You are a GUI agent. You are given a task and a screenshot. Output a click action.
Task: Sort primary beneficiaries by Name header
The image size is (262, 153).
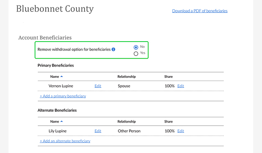(55, 77)
